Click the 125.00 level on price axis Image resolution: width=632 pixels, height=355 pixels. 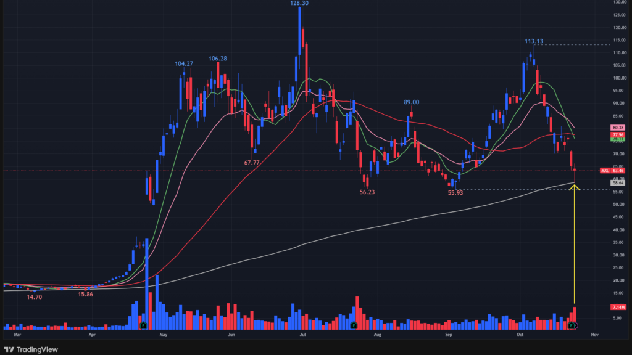pos(620,15)
